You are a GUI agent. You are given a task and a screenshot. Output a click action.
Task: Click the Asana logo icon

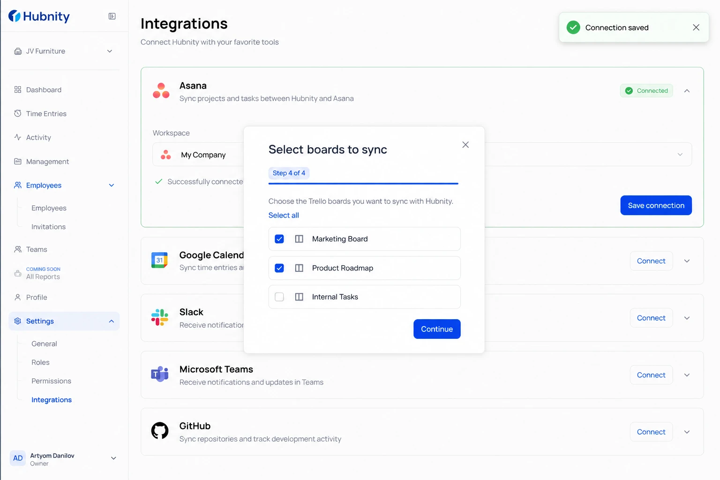(x=161, y=90)
